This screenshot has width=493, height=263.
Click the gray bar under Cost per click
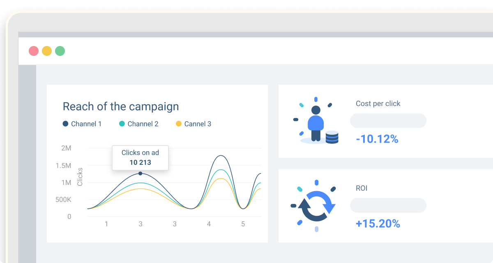(x=388, y=121)
